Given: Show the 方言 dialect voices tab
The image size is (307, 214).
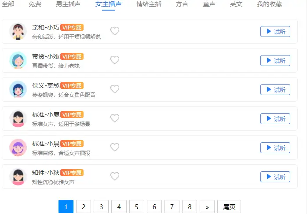Looking at the screenshot, I should point(182,4).
